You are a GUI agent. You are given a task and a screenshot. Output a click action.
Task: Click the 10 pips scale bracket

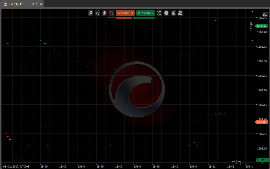click(x=252, y=26)
